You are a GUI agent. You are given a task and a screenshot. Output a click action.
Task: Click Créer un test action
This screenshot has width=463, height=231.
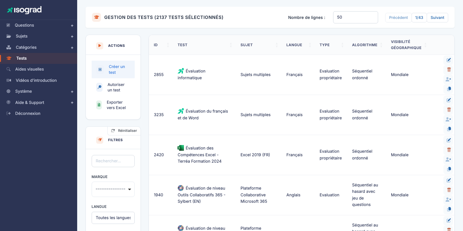pyautogui.click(x=113, y=70)
